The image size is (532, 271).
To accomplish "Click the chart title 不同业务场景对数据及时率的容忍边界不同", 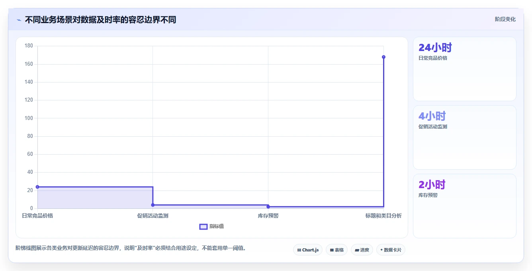I will (100, 20).
